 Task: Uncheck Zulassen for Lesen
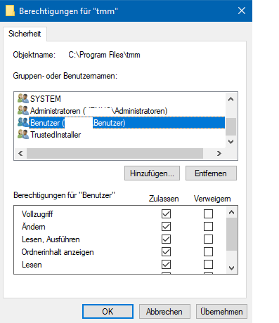pos(166,265)
